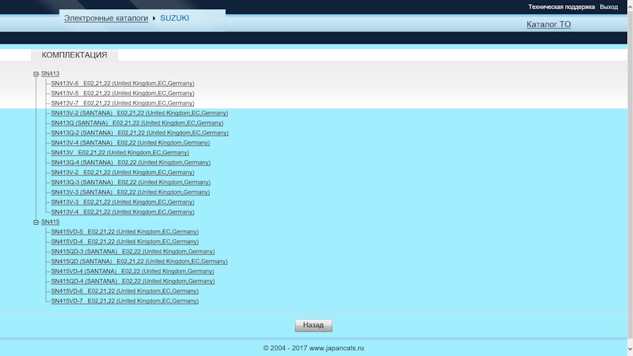The height and width of the screenshot is (356, 633).
Task: Pick SN413Q-4 (SANTANA) E02,22
Action: 131,163
